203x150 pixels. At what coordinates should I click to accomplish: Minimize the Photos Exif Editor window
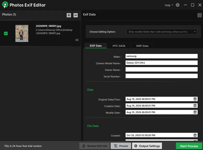185,5
